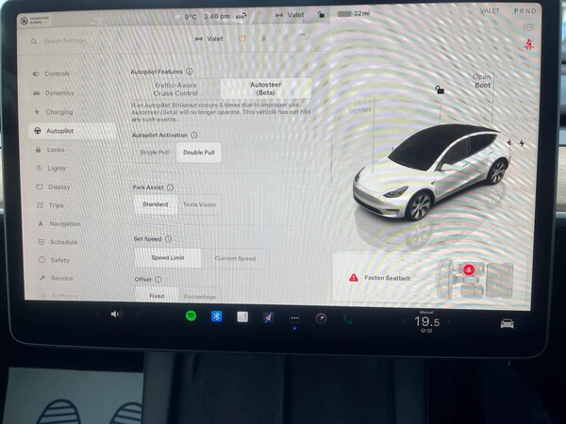Open the Locks settings section
The image size is (566, 424).
coord(56,150)
